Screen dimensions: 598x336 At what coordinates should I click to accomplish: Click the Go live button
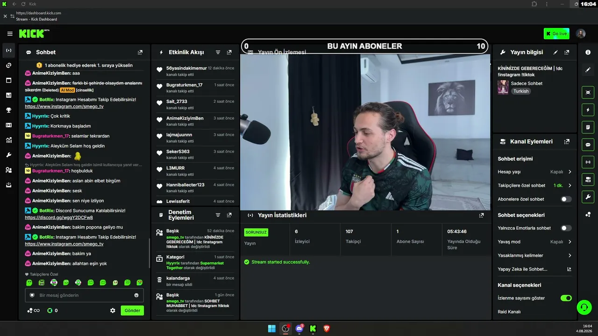pyautogui.click(x=556, y=34)
